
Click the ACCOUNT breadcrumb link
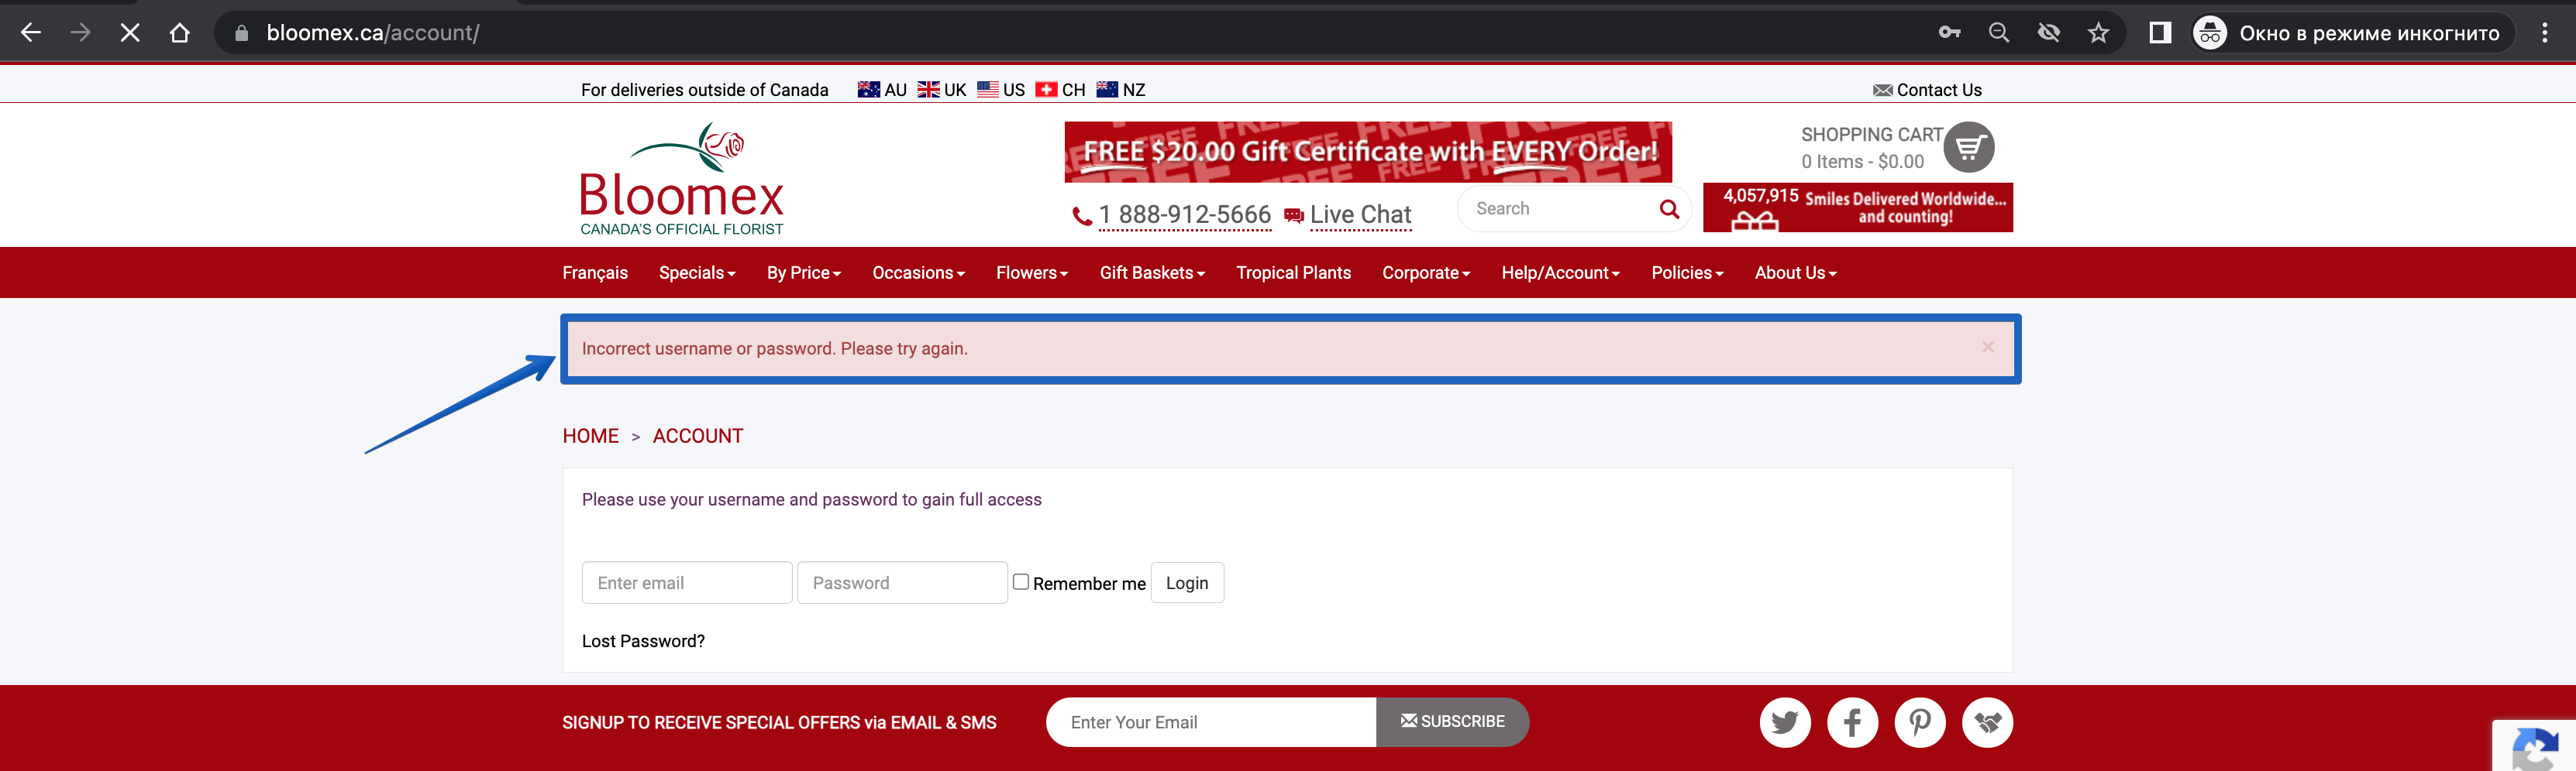tap(698, 437)
